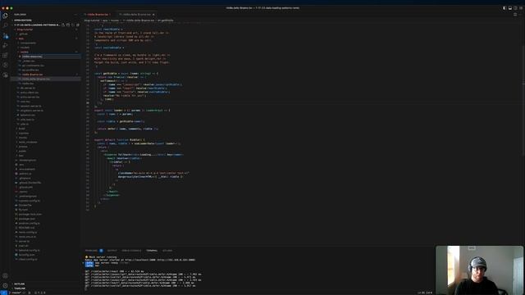Collapse the OPEN EDITORS section
Image resolution: width=525 pixels, height=295 pixels.
click(x=23, y=20)
